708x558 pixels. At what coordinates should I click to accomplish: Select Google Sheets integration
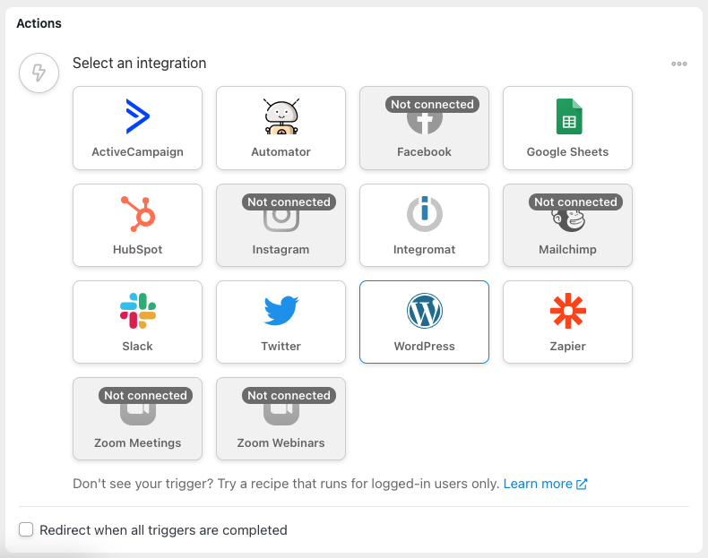567,128
